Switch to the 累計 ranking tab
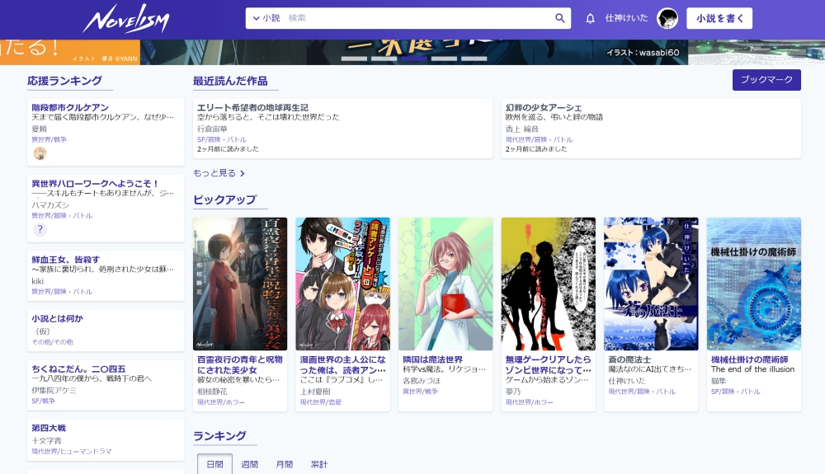Viewport: 825px width, 474px height. [x=318, y=464]
